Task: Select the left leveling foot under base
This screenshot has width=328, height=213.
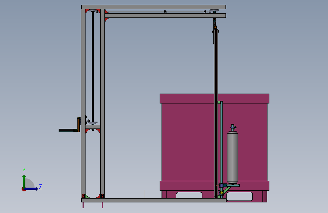Action: coord(83,205)
